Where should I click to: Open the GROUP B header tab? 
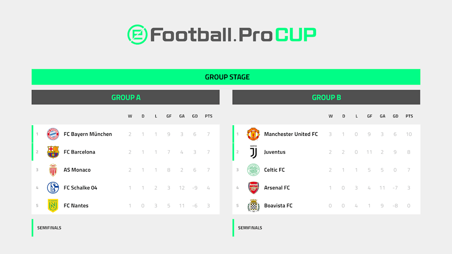tap(326, 97)
